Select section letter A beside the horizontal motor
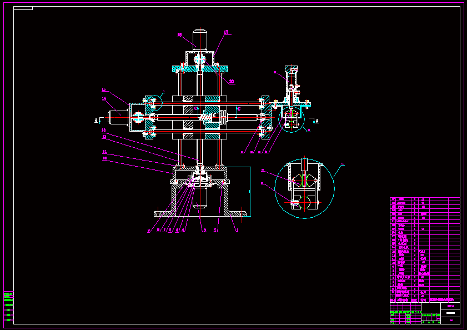 pos(96,121)
